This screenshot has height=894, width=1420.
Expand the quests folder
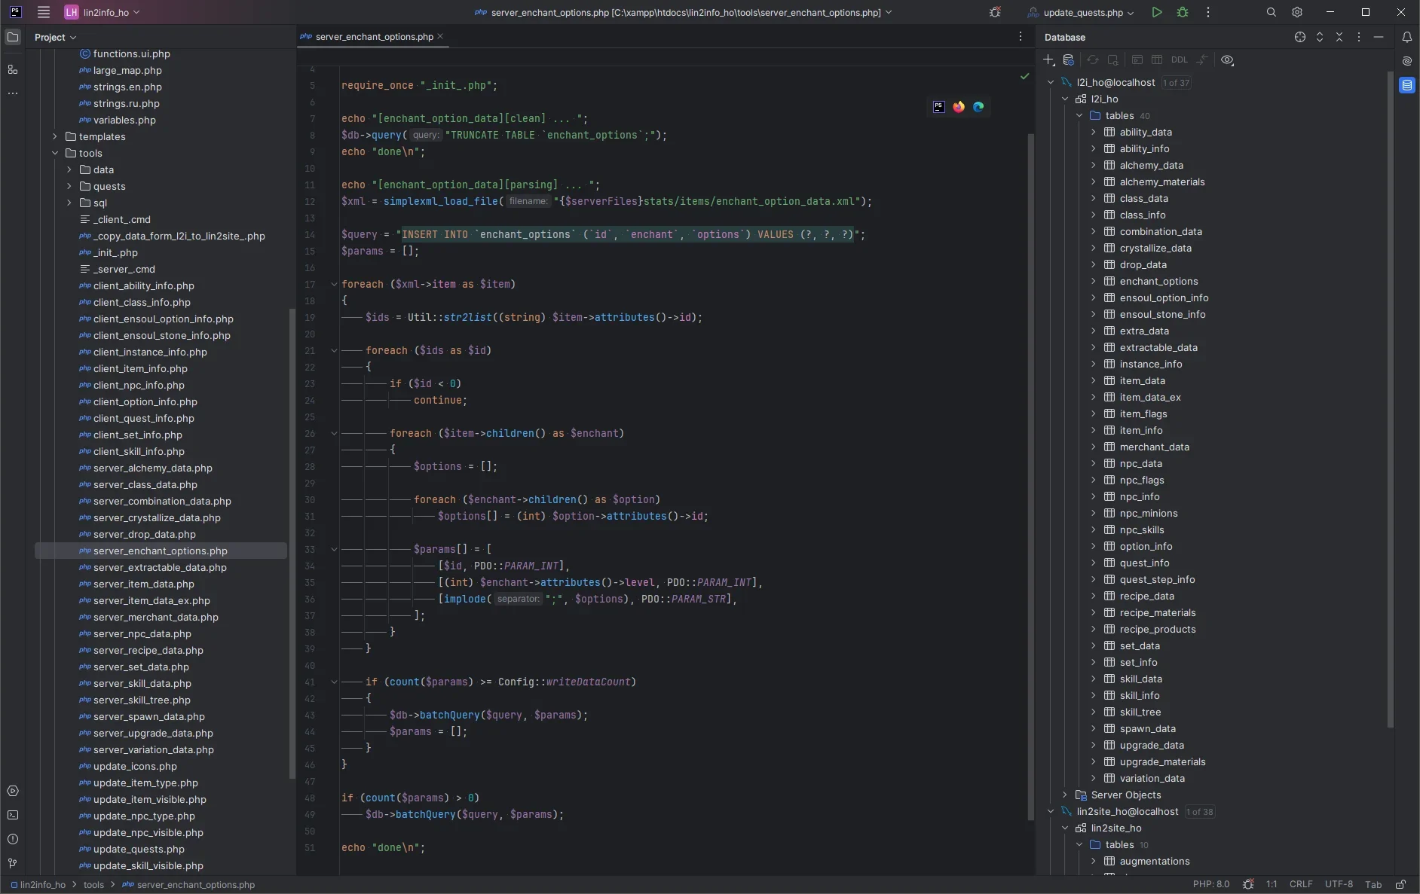click(x=69, y=186)
